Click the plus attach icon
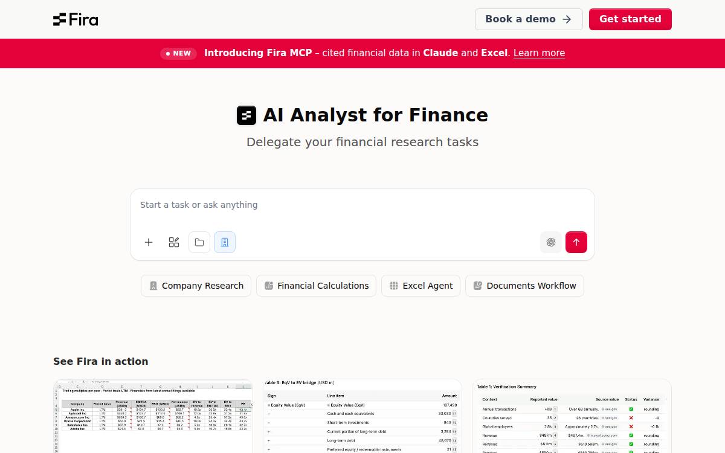 pos(149,242)
